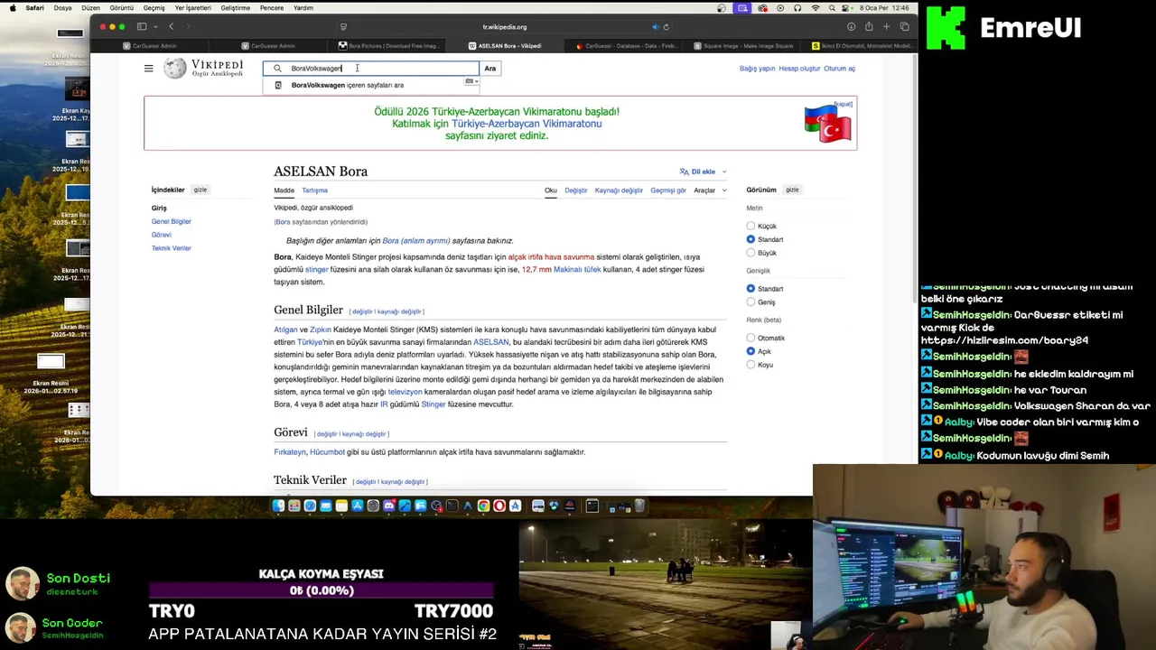Open the Yer İşaretleri menu

click(192, 8)
